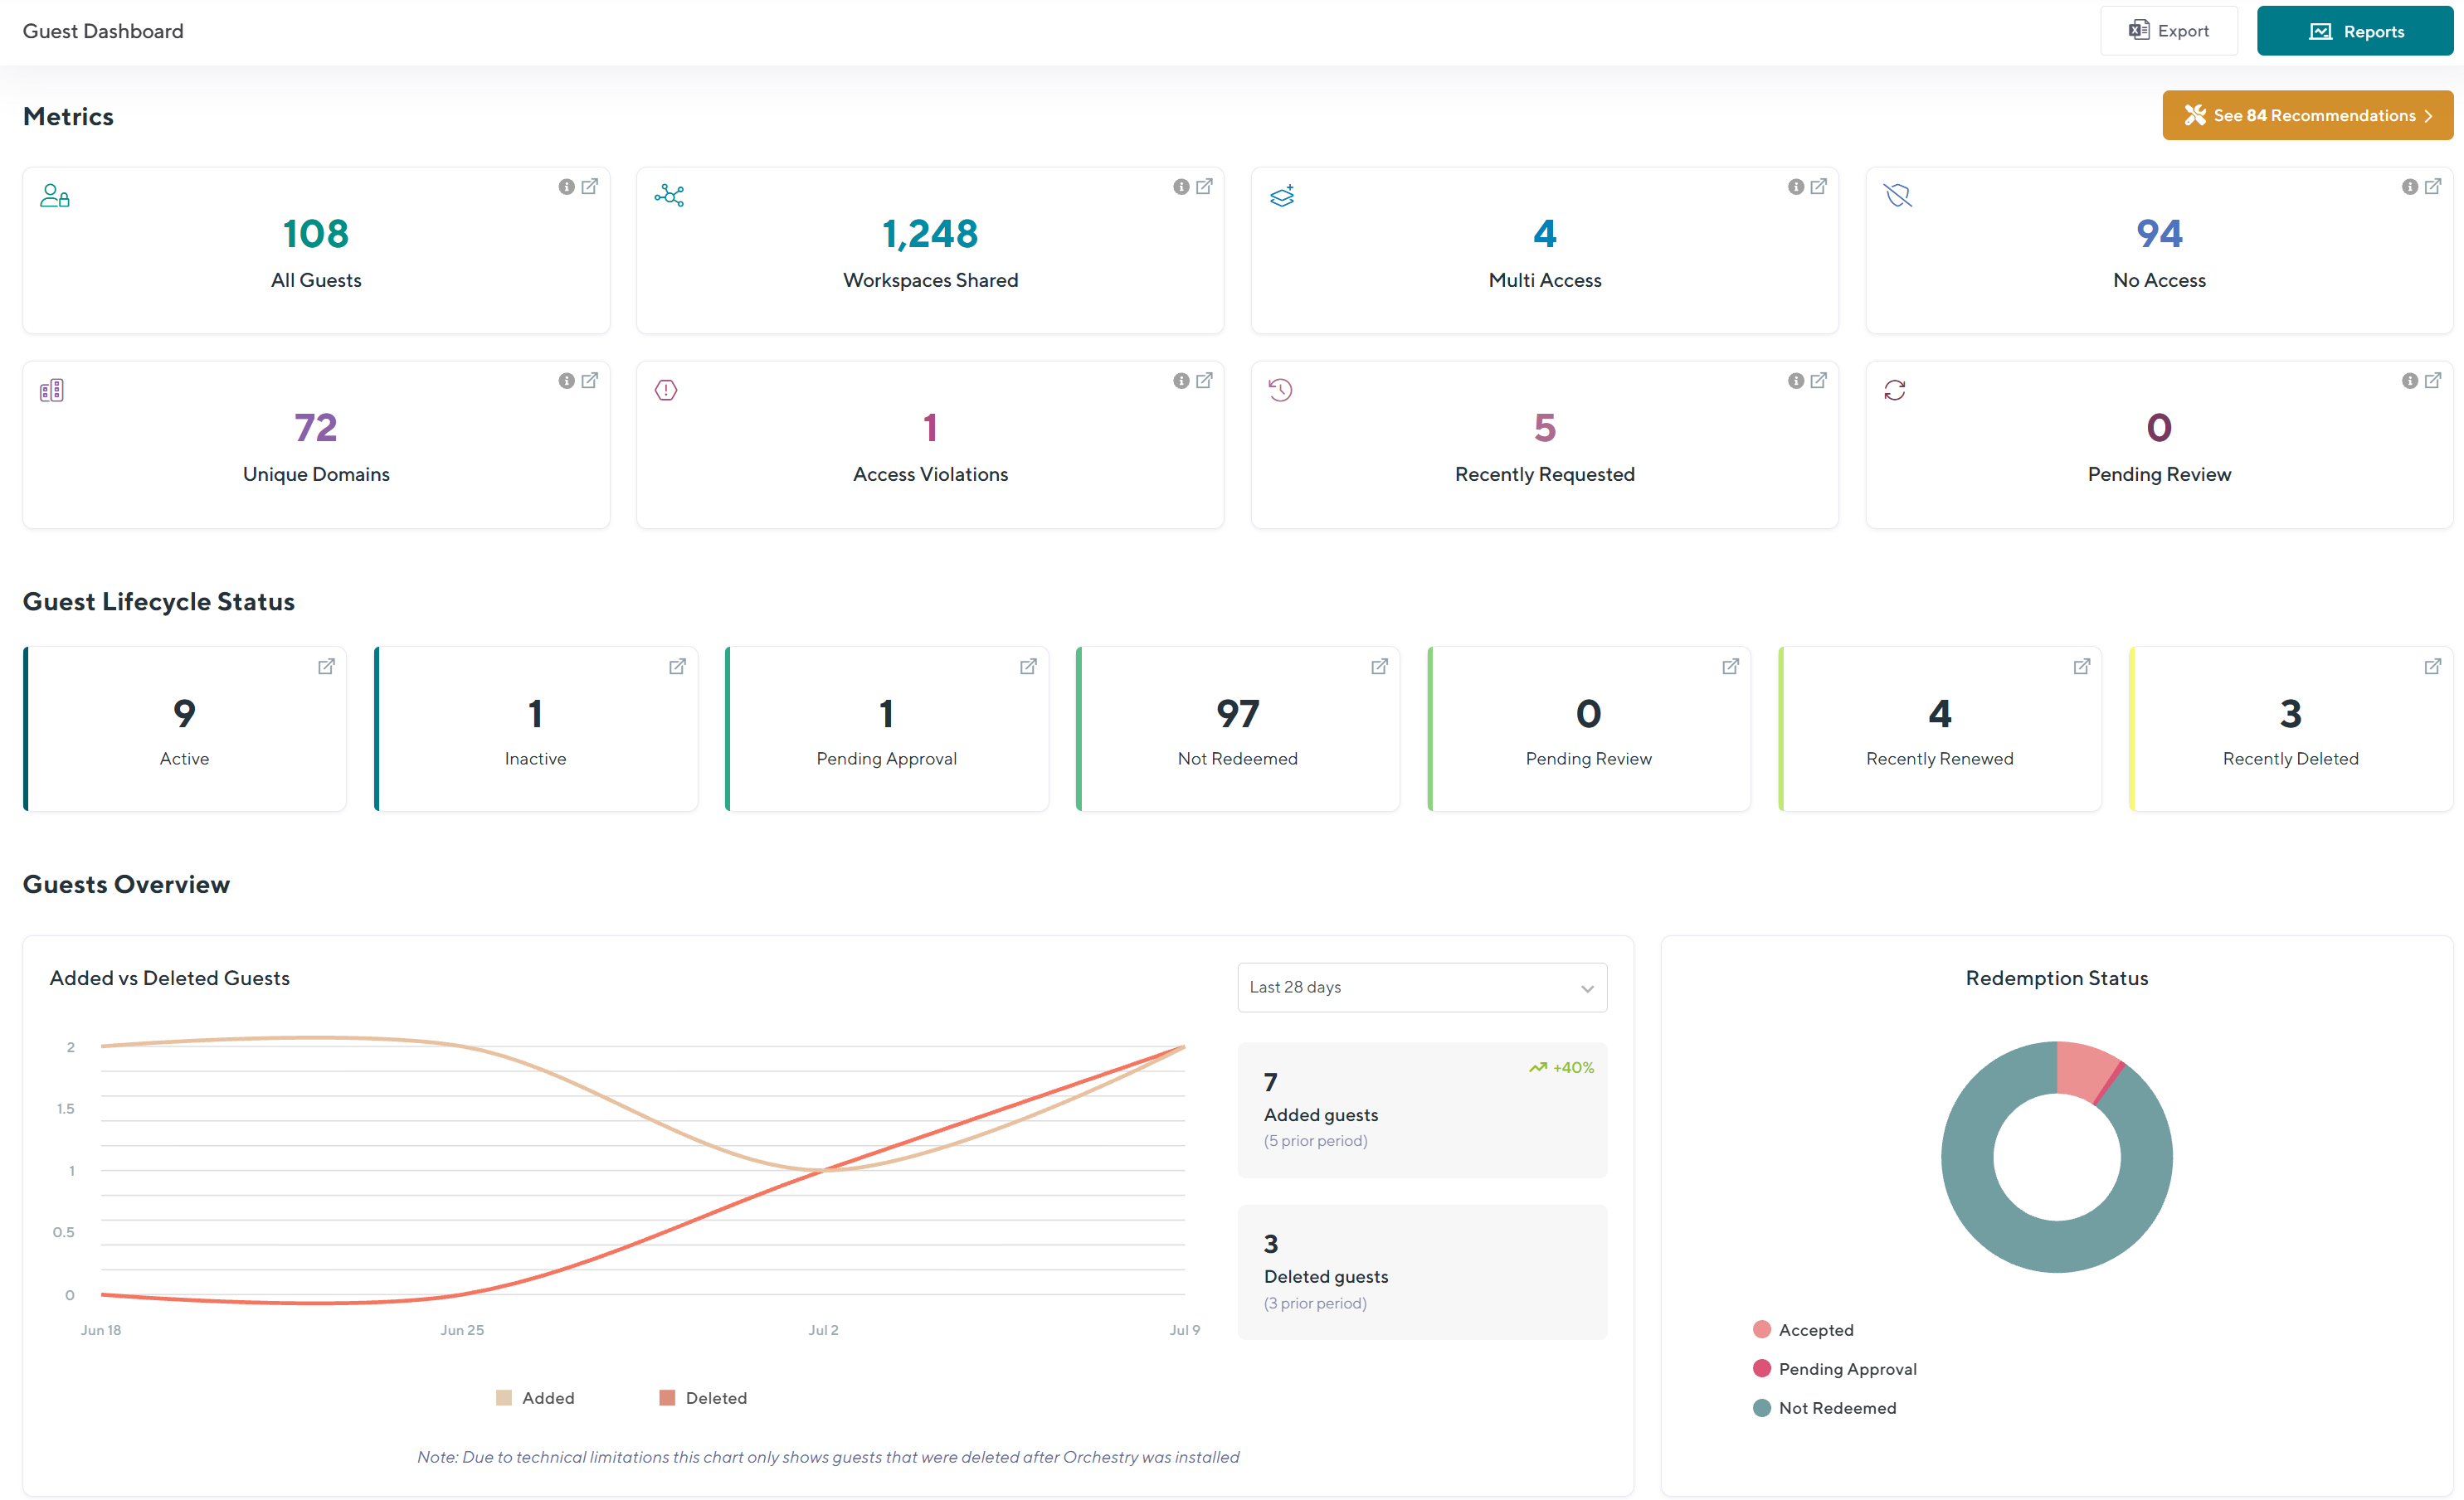Click the history clock icon on Recently Requested

[x=1281, y=390]
